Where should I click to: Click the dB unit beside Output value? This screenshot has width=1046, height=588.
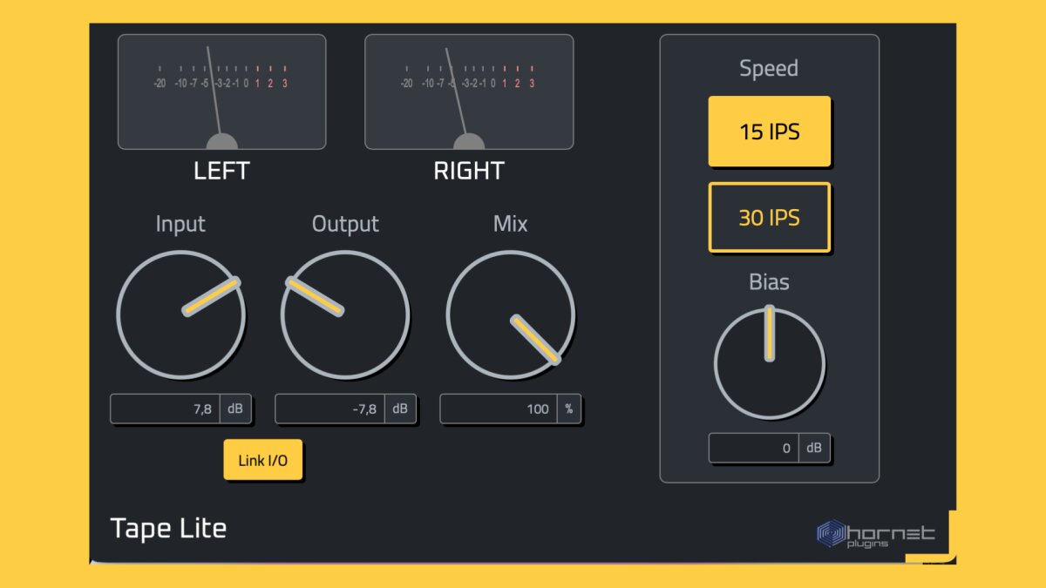click(400, 409)
